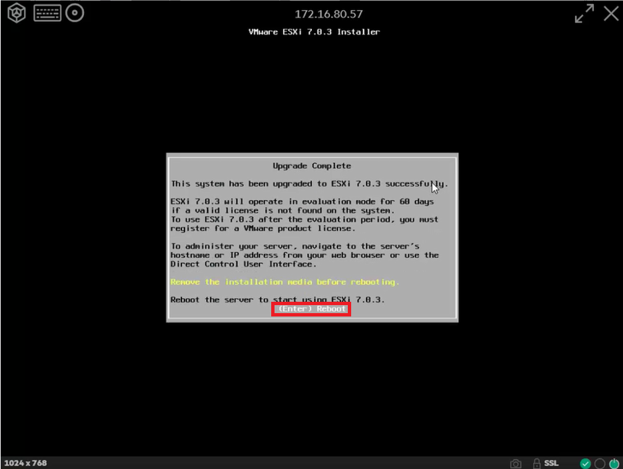Click the 1024 x 768 resolution text
Image resolution: width=623 pixels, height=469 pixels.
(25, 463)
